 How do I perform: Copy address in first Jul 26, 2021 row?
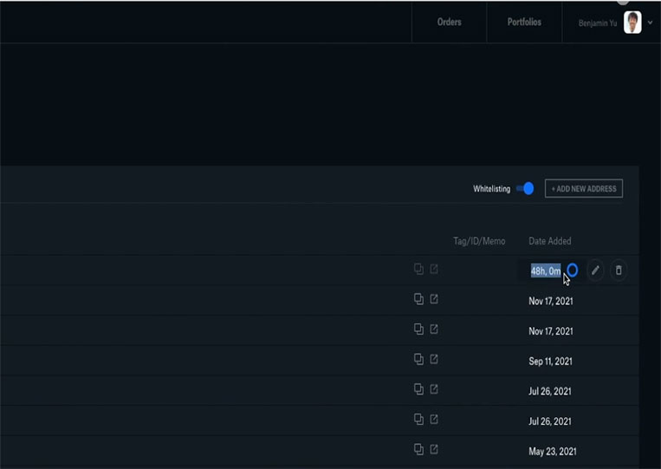coord(418,389)
